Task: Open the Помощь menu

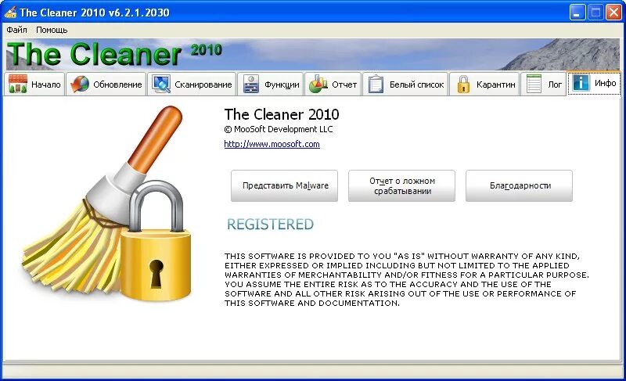Action: [x=52, y=30]
